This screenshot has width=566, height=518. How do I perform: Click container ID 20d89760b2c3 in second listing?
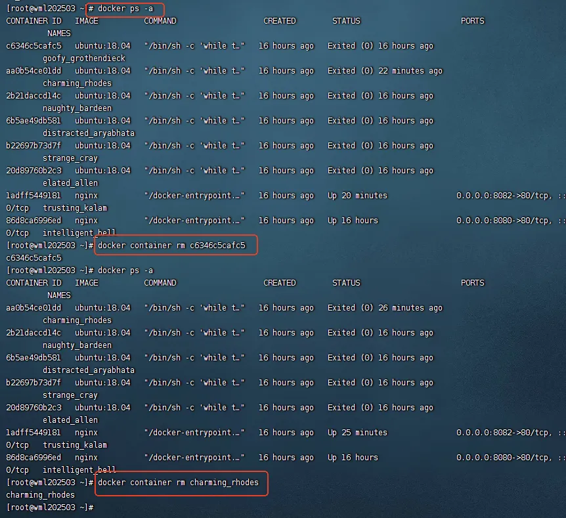[34, 408]
